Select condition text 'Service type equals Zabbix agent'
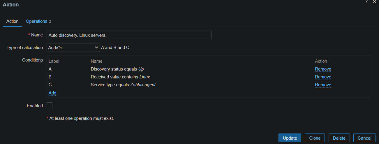The height and width of the screenshot is (144, 379). (123, 85)
